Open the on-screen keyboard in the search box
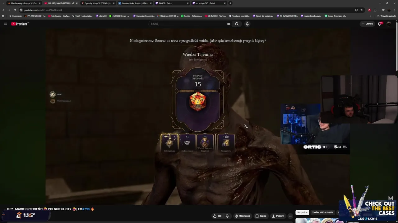The width and height of the screenshot is (398, 223). point(229,24)
